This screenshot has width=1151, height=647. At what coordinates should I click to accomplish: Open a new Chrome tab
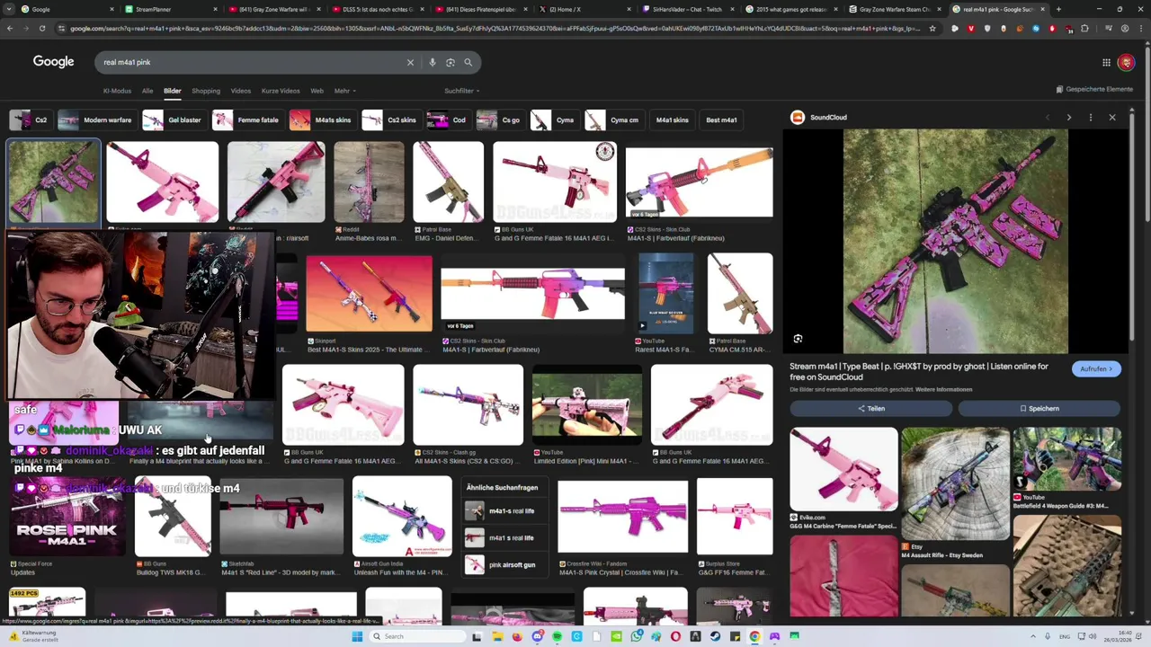[x=1058, y=9]
